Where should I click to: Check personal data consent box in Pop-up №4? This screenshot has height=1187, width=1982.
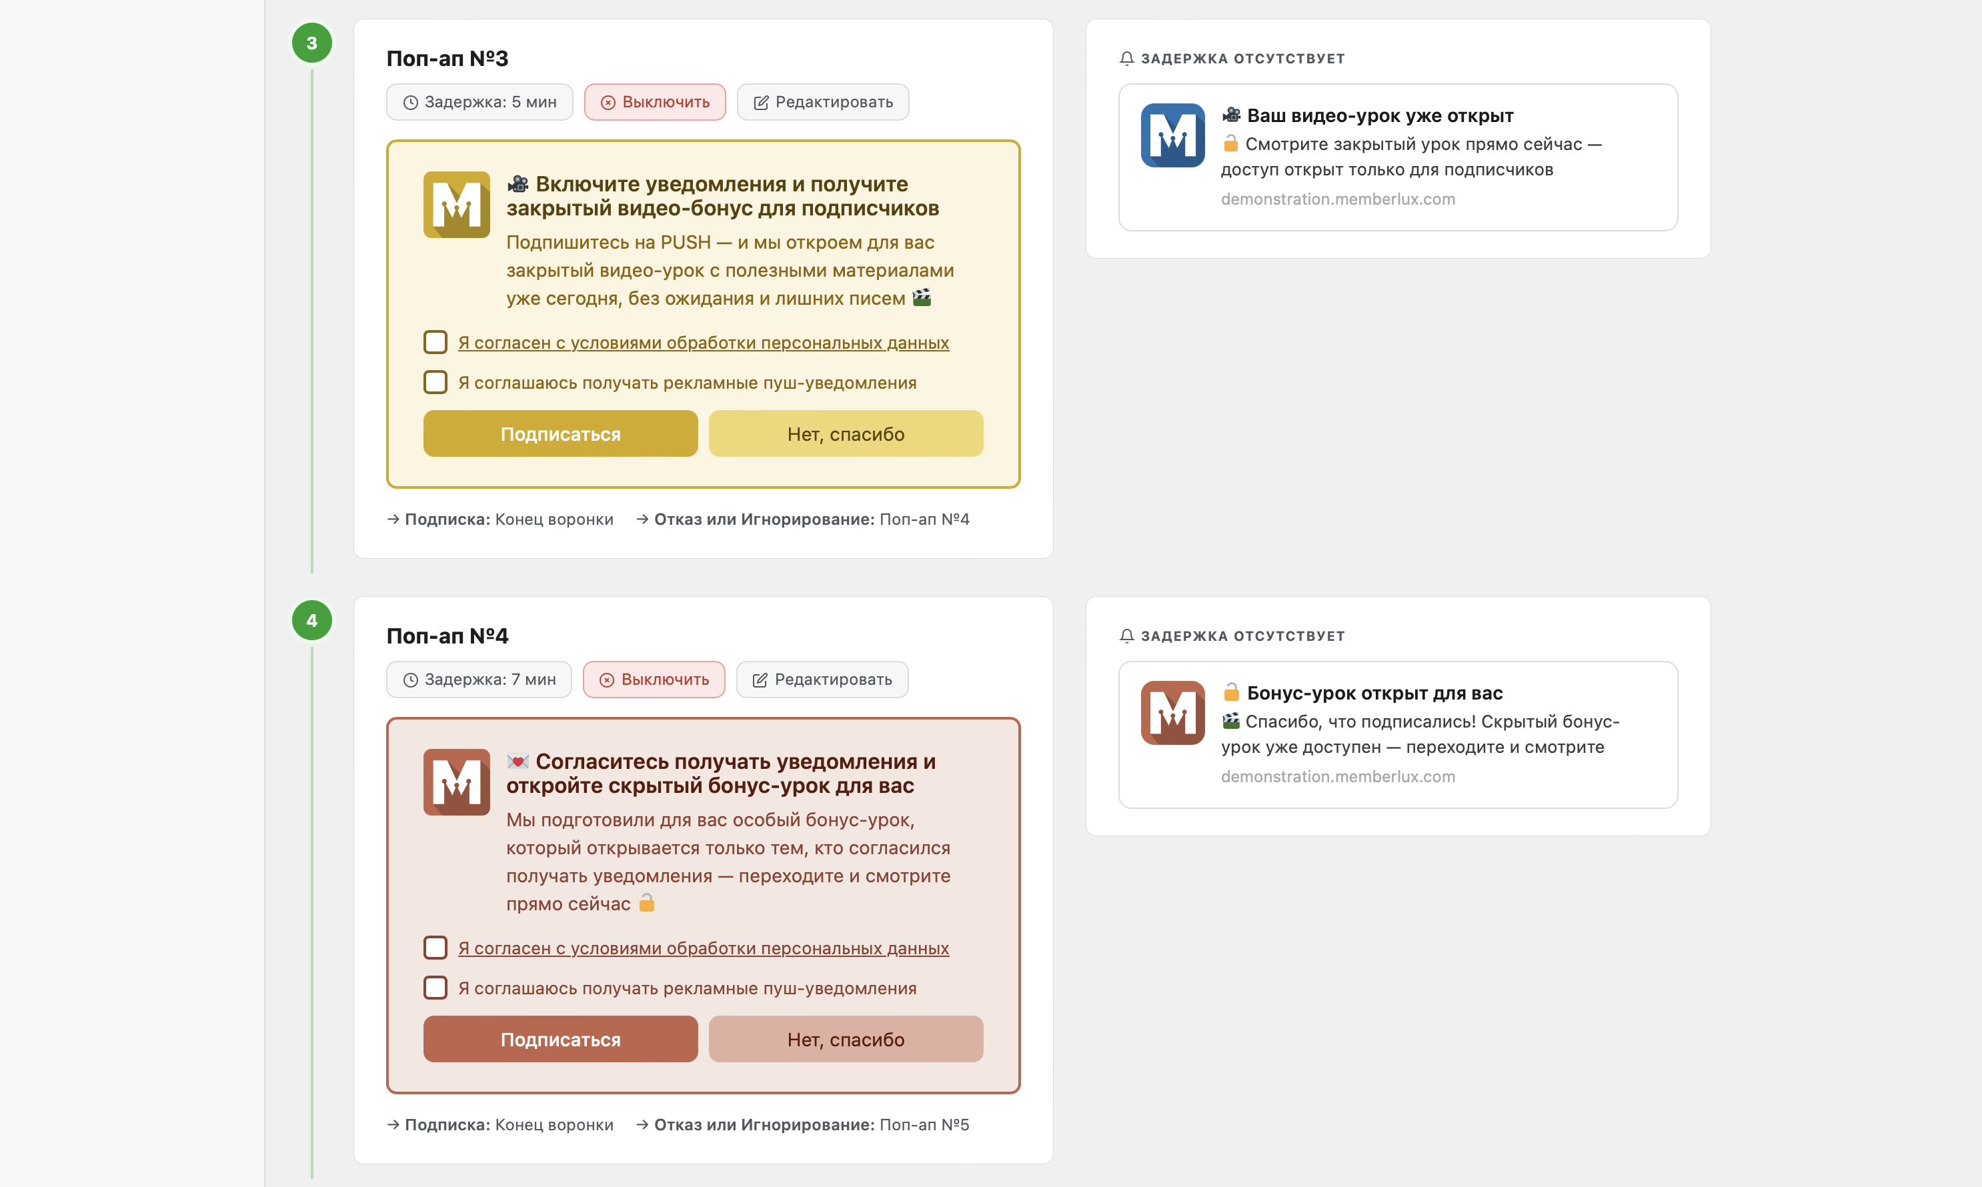pos(435,948)
